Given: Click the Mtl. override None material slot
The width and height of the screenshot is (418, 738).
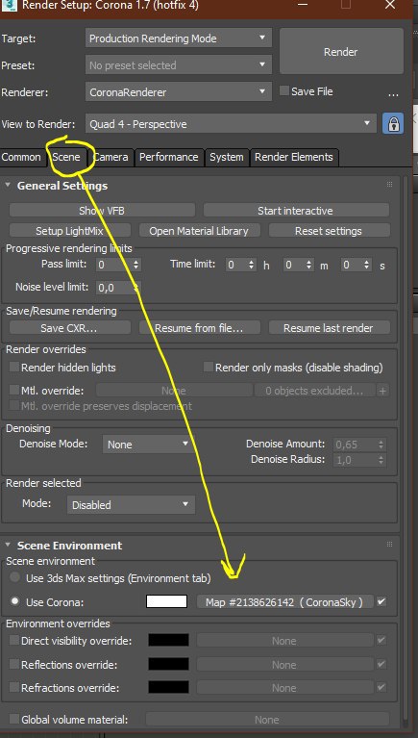Looking at the screenshot, I should coord(174,391).
